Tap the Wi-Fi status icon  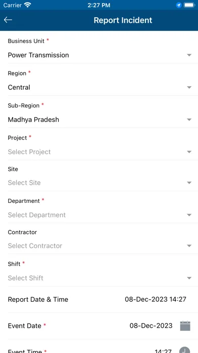[28, 5]
